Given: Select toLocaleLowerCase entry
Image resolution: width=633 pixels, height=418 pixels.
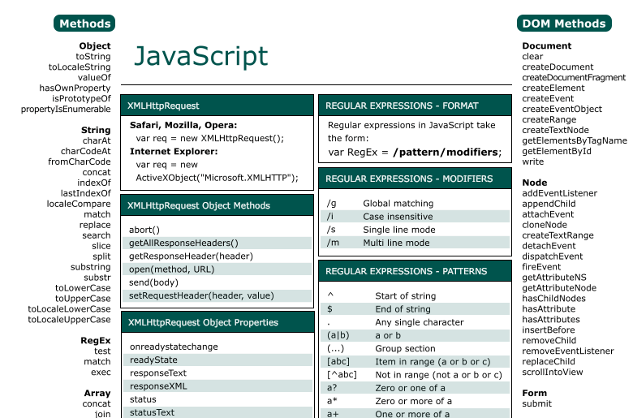Looking at the screenshot, I should click(x=69, y=309).
